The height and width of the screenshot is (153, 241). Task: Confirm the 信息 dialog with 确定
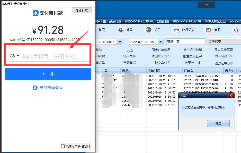(x=218, y=123)
